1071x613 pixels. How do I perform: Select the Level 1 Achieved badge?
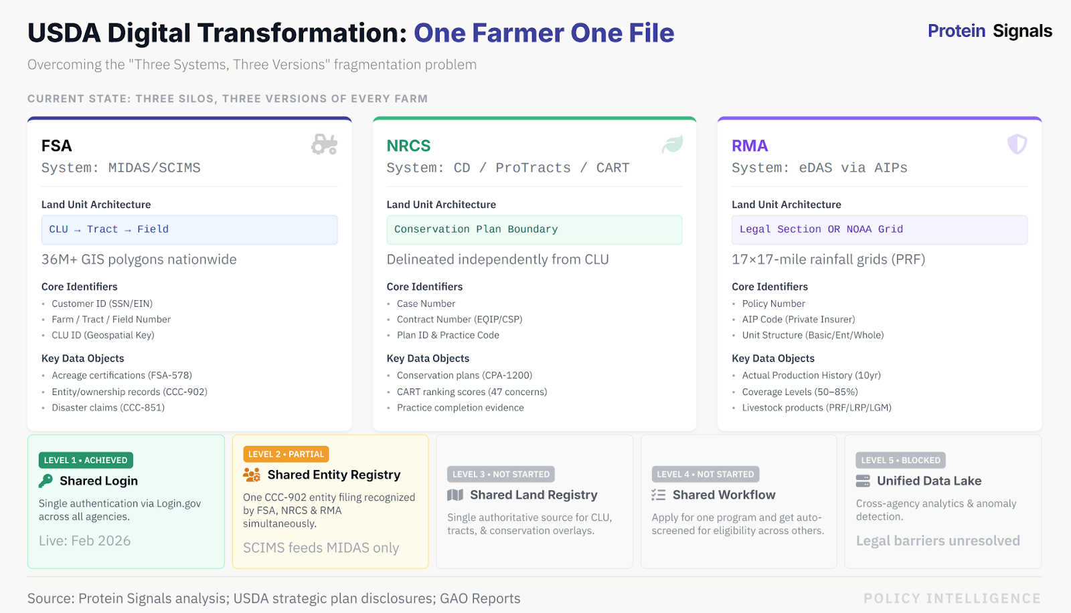(x=86, y=460)
